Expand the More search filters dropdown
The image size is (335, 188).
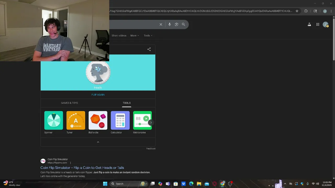[x=135, y=36]
